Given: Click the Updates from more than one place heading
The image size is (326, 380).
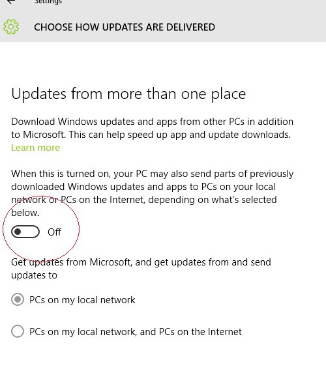Looking at the screenshot, I should [x=128, y=94].
